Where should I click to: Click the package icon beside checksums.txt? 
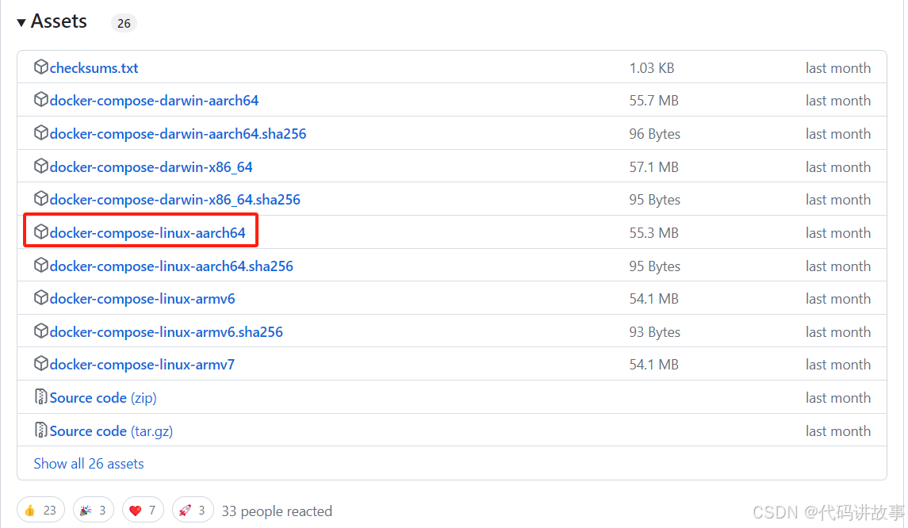(40, 67)
